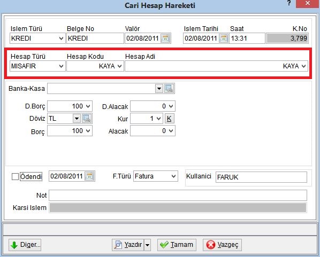Click the K exchange rate button
The height and width of the screenshot is (257, 320).
(169, 119)
